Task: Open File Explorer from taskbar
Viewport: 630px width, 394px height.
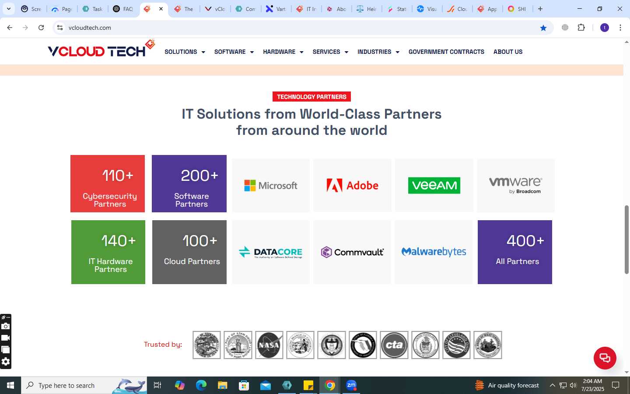Action: pyautogui.click(x=223, y=385)
